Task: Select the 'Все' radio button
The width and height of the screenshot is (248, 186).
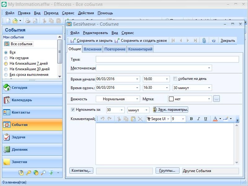Action: (6, 52)
